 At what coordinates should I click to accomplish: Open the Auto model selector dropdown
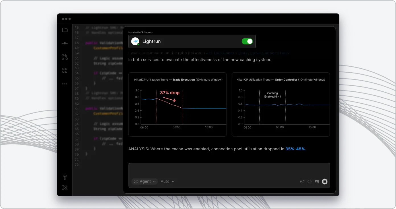168,181
